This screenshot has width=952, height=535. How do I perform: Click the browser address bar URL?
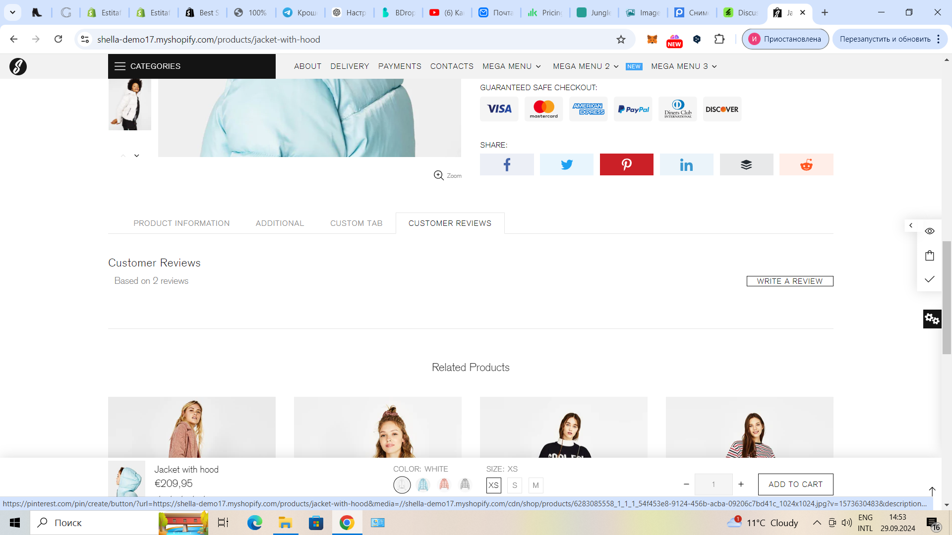(209, 39)
